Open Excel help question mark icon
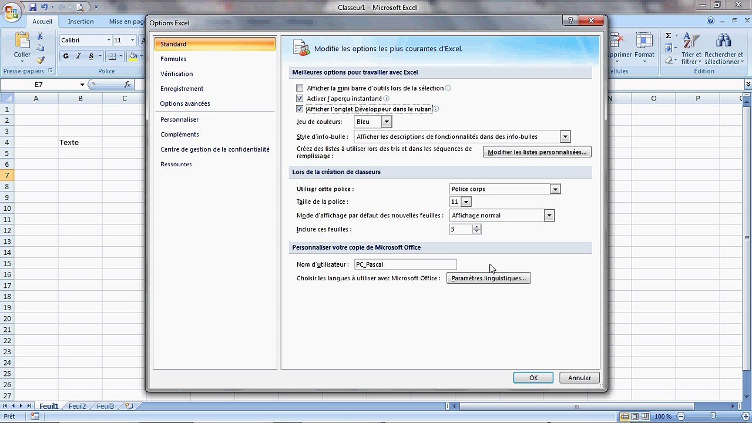 pos(711,21)
